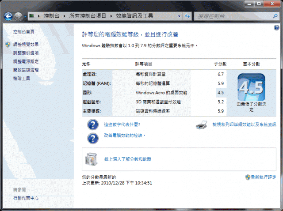The height and width of the screenshot is (211, 283).
Task: Open 線上深入了解分數和軟體 link
Action: [x=128, y=159]
